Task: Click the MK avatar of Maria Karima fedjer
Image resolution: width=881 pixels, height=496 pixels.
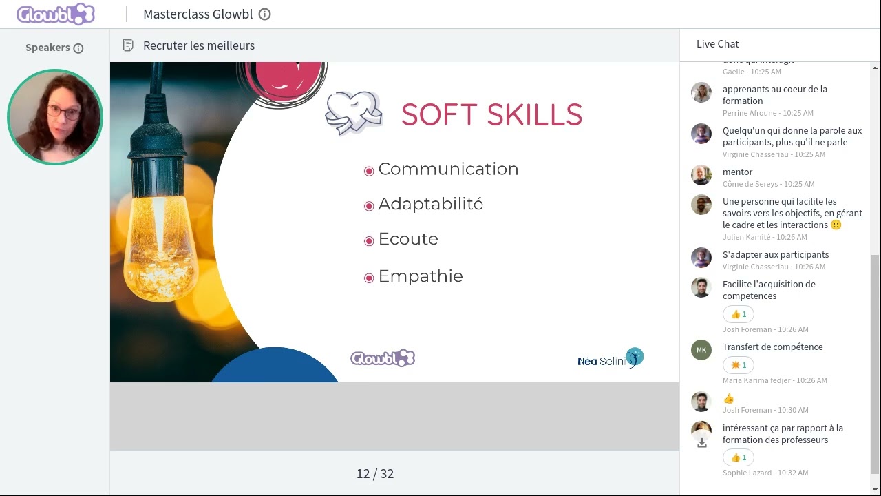Action: click(701, 350)
